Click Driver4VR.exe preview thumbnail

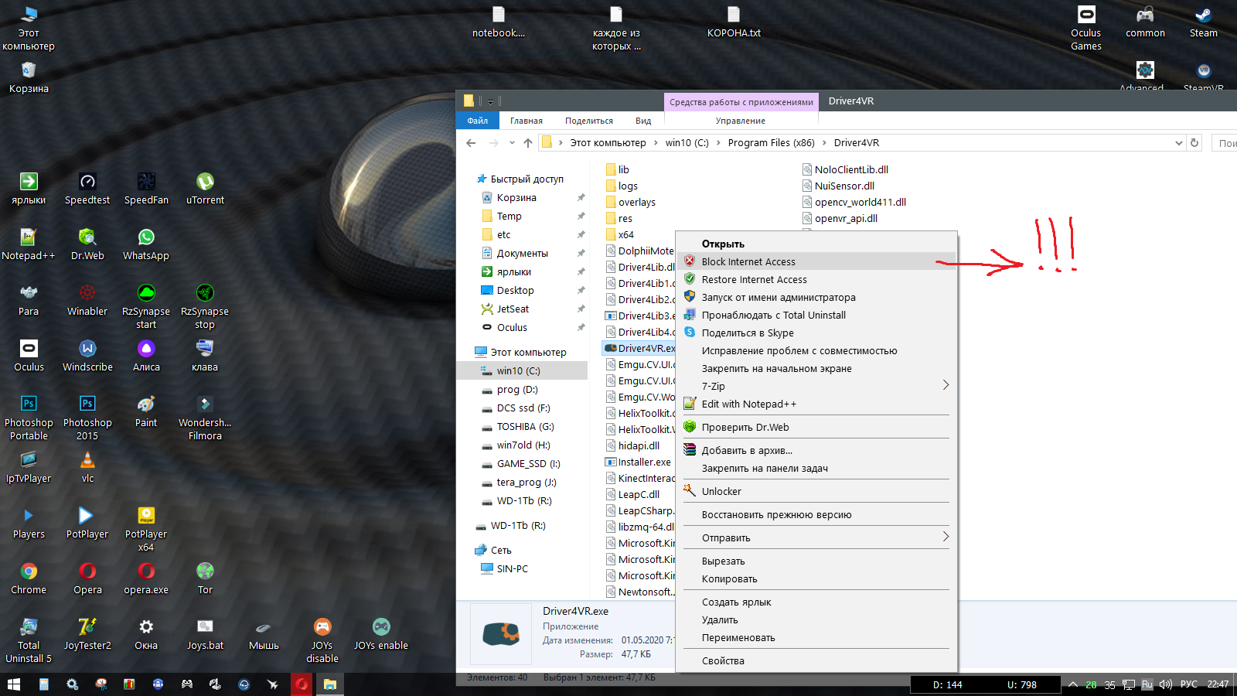pyautogui.click(x=501, y=633)
